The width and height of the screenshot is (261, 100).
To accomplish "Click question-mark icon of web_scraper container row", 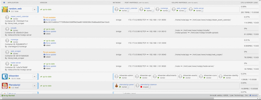I will (x=7, y=52).
